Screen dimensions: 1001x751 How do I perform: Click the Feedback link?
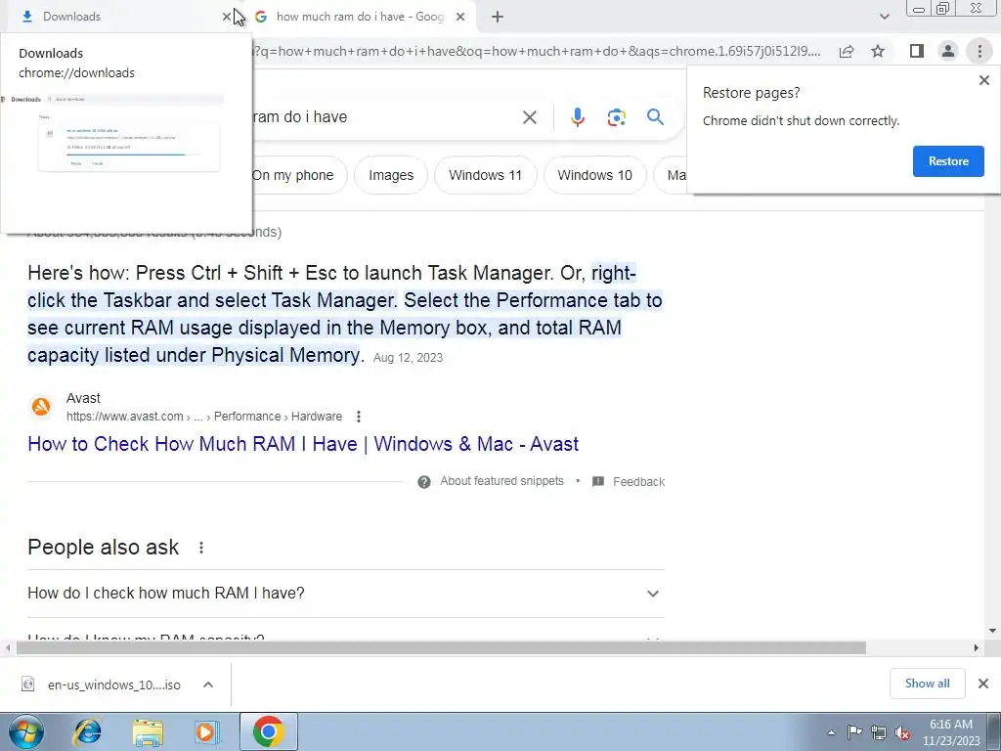tap(638, 481)
